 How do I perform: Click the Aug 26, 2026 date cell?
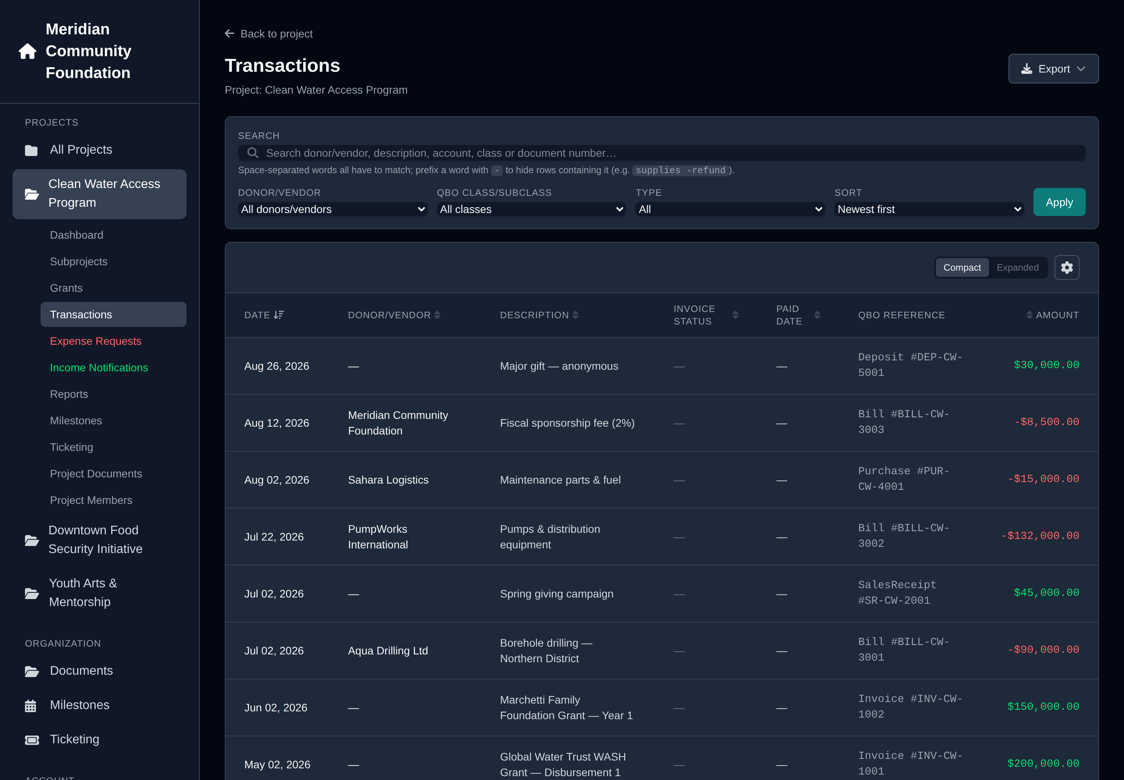point(276,366)
